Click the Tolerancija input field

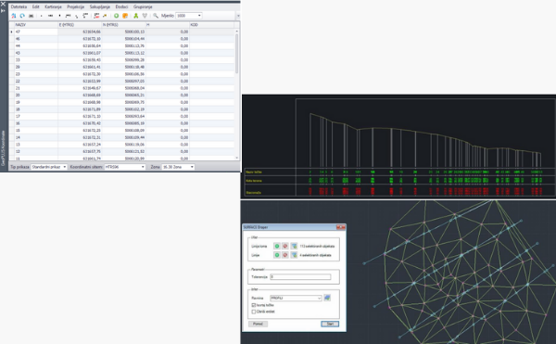[300, 276]
